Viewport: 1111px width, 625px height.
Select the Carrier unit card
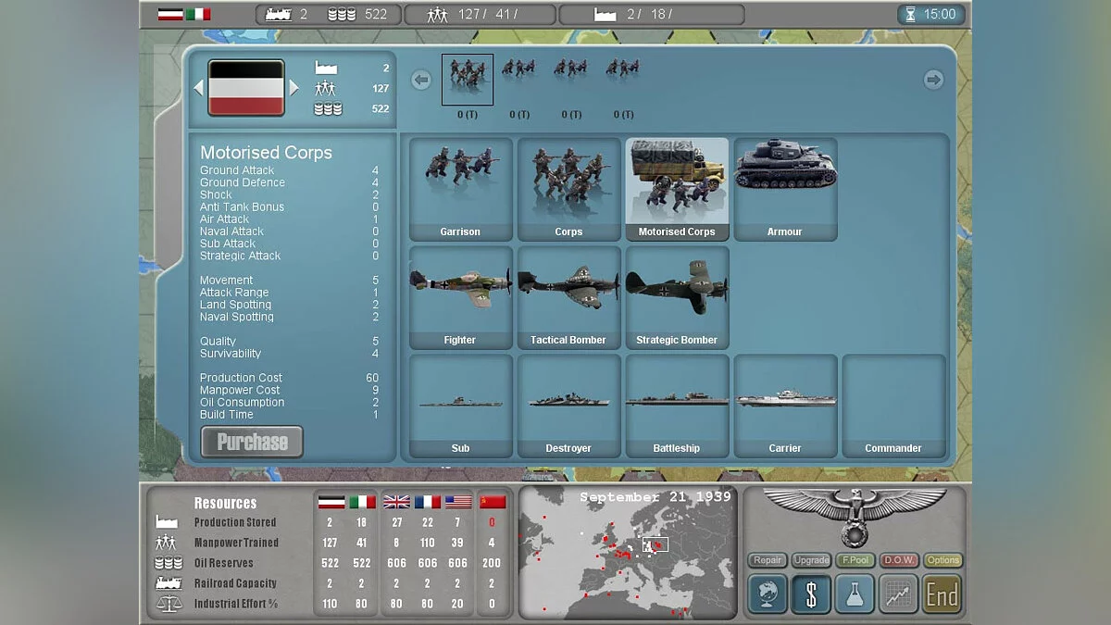[785, 406]
